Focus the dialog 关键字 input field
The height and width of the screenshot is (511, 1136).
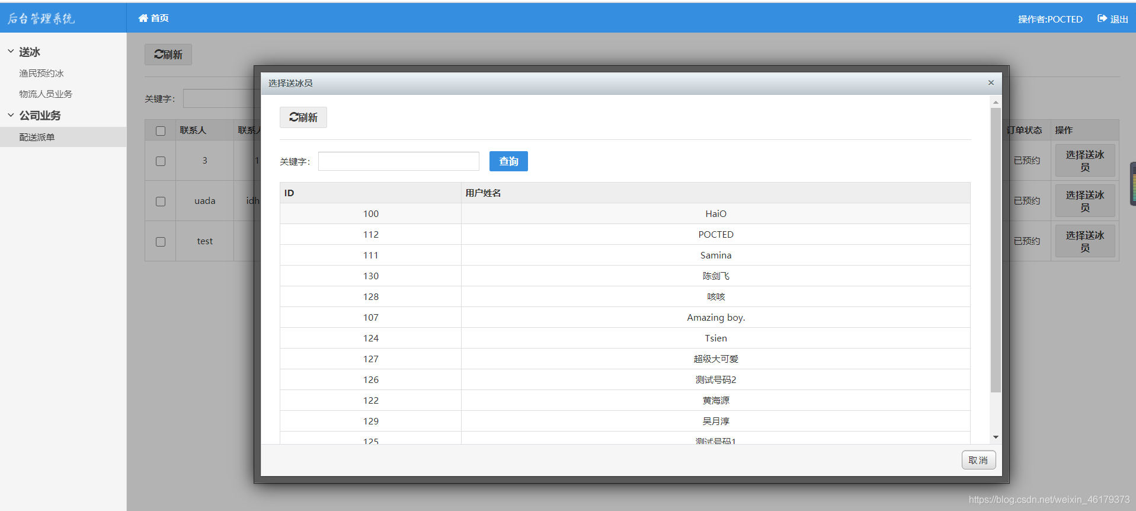399,161
